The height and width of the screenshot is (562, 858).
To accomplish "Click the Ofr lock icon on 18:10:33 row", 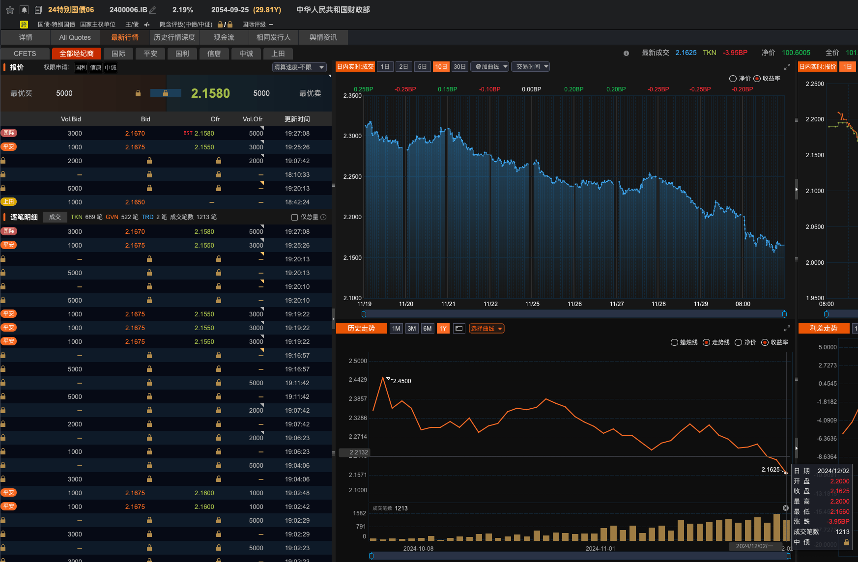I will click(219, 174).
